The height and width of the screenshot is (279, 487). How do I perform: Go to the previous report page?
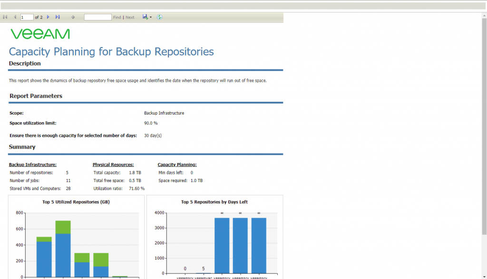[15, 17]
